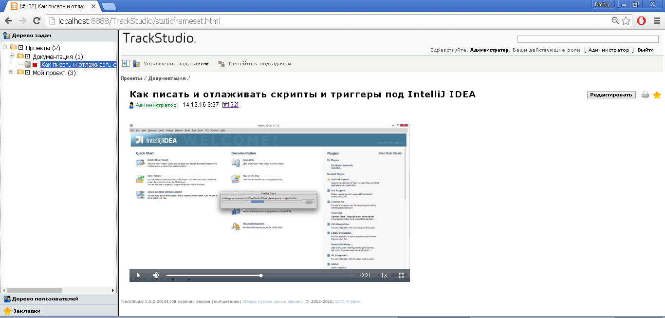This screenshot has height=318, width=665.
Task: Open the Можно купить прямо сейчас! link
Action: (273, 301)
